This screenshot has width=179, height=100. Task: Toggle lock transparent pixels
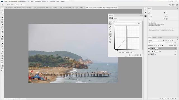tap(154, 45)
